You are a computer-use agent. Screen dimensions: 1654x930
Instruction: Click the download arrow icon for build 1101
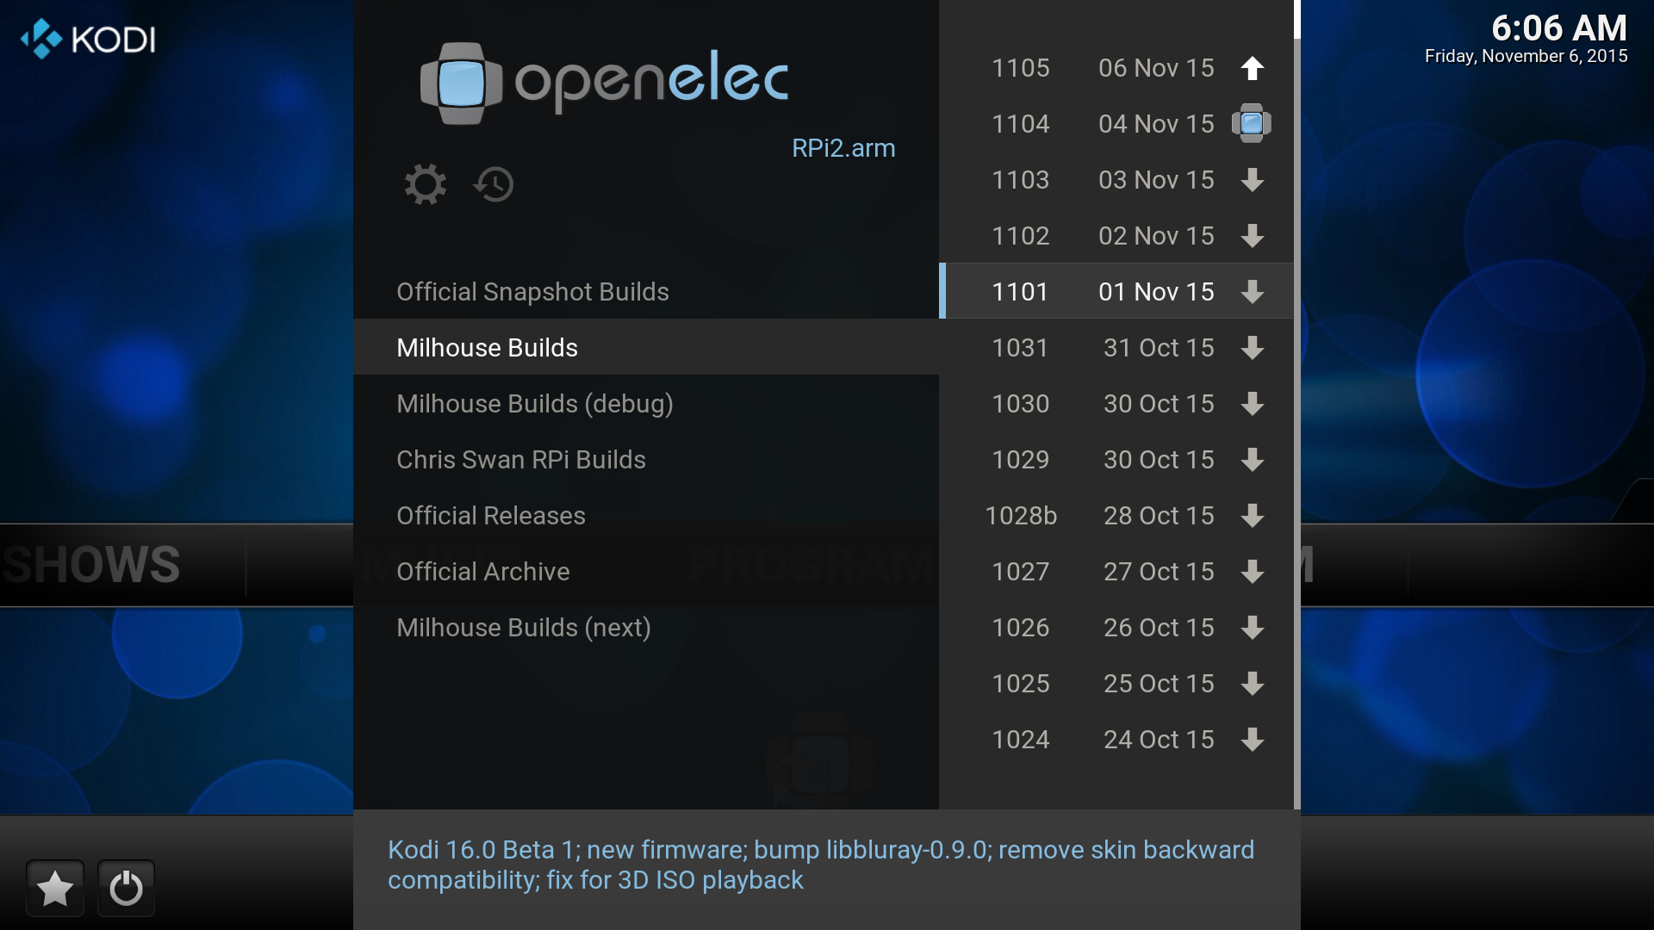click(1251, 292)
